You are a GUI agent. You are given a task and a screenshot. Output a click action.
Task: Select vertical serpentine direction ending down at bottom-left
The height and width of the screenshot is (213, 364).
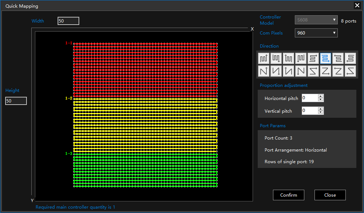click(x=301, y=58)
